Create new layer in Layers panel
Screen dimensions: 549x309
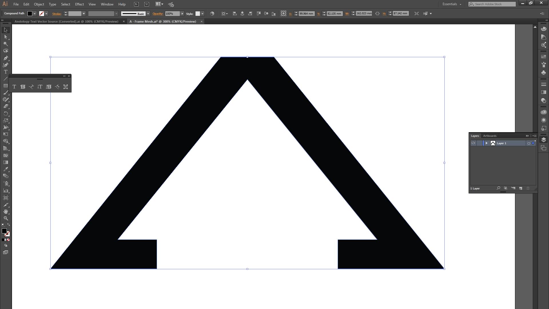tap(521, 188)
